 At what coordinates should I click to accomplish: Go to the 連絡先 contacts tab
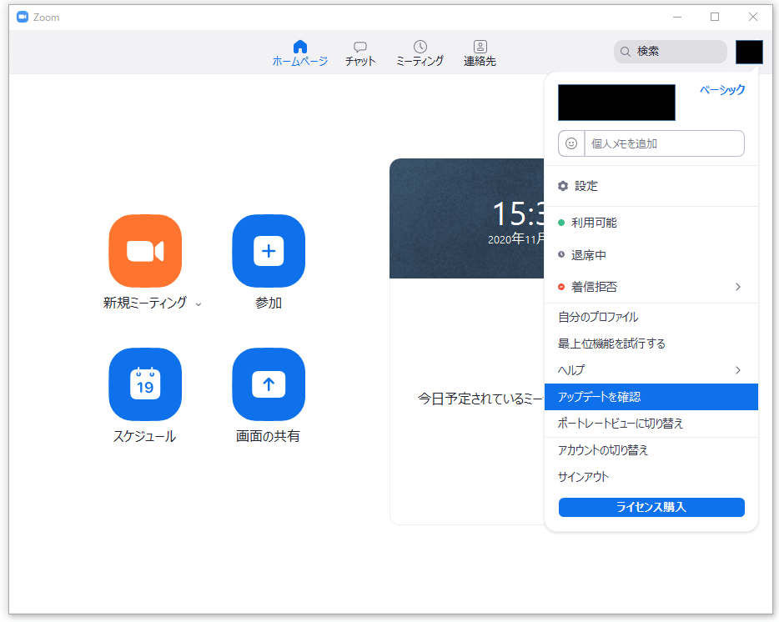click(x=480, y=53)
